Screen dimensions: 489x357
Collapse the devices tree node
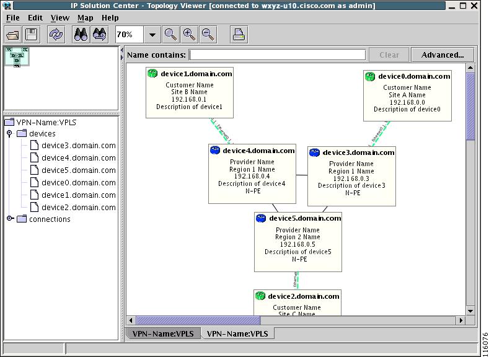point(9,134)
